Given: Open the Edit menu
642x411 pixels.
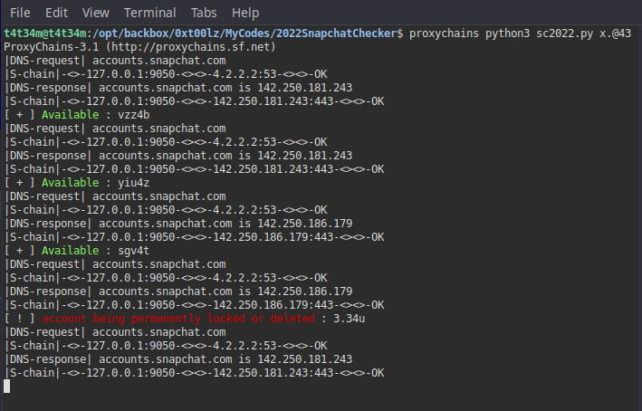Looking at the screenshot, I should (x=56, y=13).
